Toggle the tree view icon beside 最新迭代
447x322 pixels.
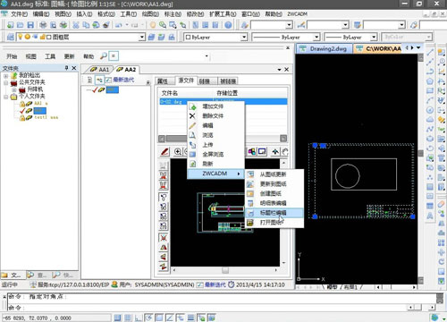[99, 80]
